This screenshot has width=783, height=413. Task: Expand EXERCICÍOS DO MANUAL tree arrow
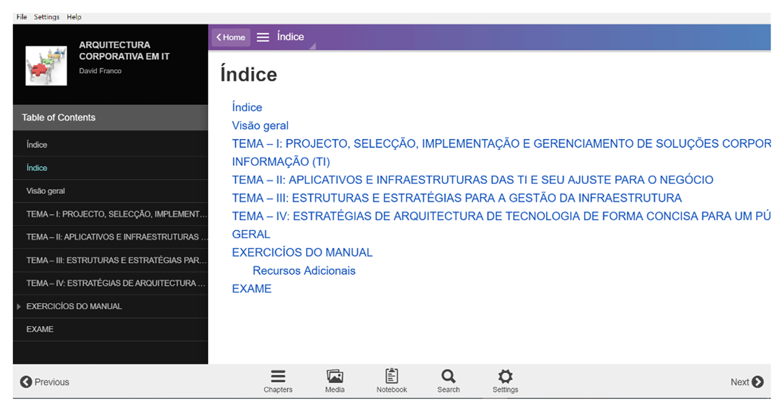19,307
